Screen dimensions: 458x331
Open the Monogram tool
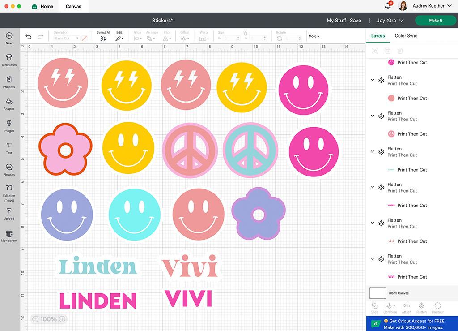[x=9, y=236]
